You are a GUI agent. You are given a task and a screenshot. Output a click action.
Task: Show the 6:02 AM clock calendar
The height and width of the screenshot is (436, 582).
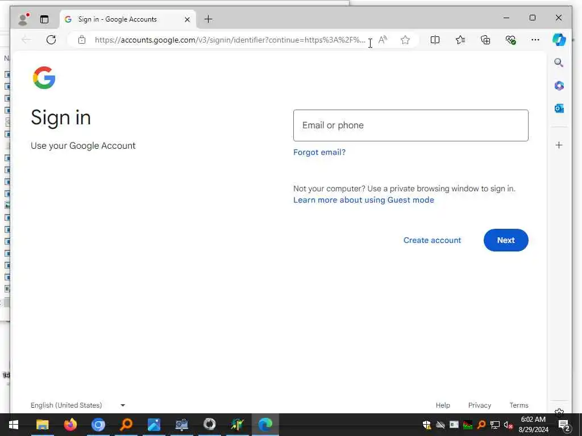click(533, 425)
